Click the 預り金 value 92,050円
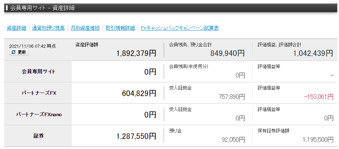This screenshot has width=339, height=149. click(x=233, y=140)
